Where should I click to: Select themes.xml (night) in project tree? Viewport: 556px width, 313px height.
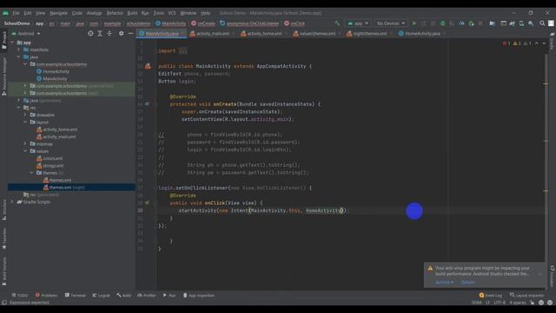coord(63,188)
